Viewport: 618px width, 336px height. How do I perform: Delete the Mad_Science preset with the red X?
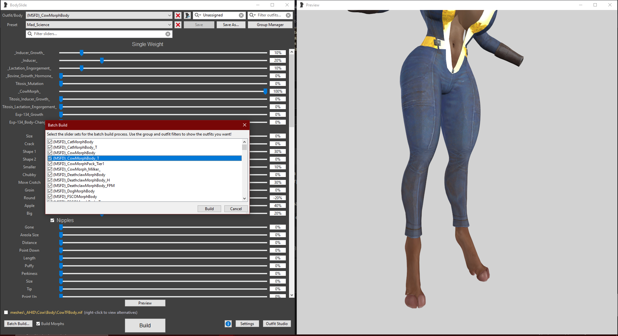pyautogui.click(x=178, y=24)
